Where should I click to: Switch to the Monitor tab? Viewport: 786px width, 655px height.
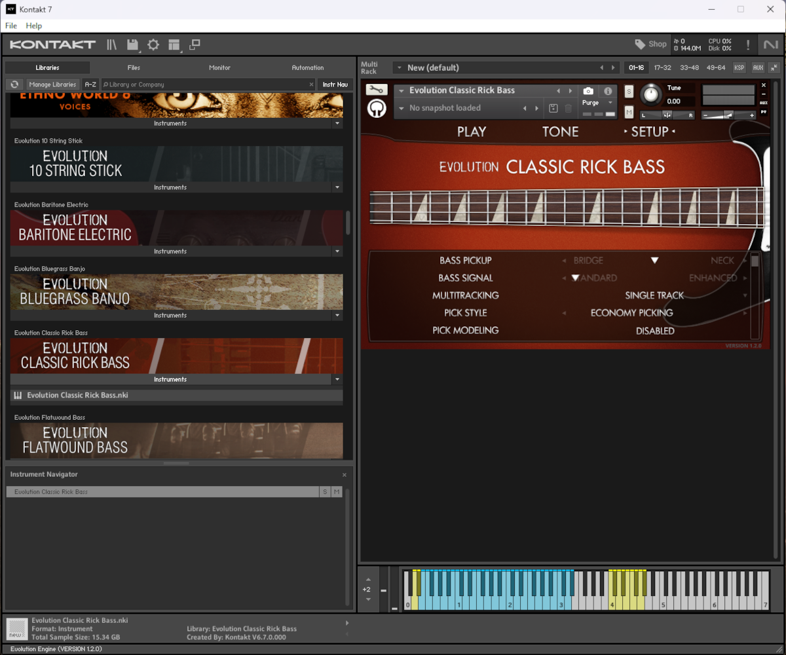point(219,67)
